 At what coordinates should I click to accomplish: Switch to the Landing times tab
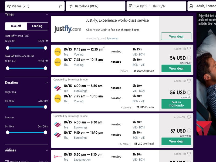(x=37, y=26)
